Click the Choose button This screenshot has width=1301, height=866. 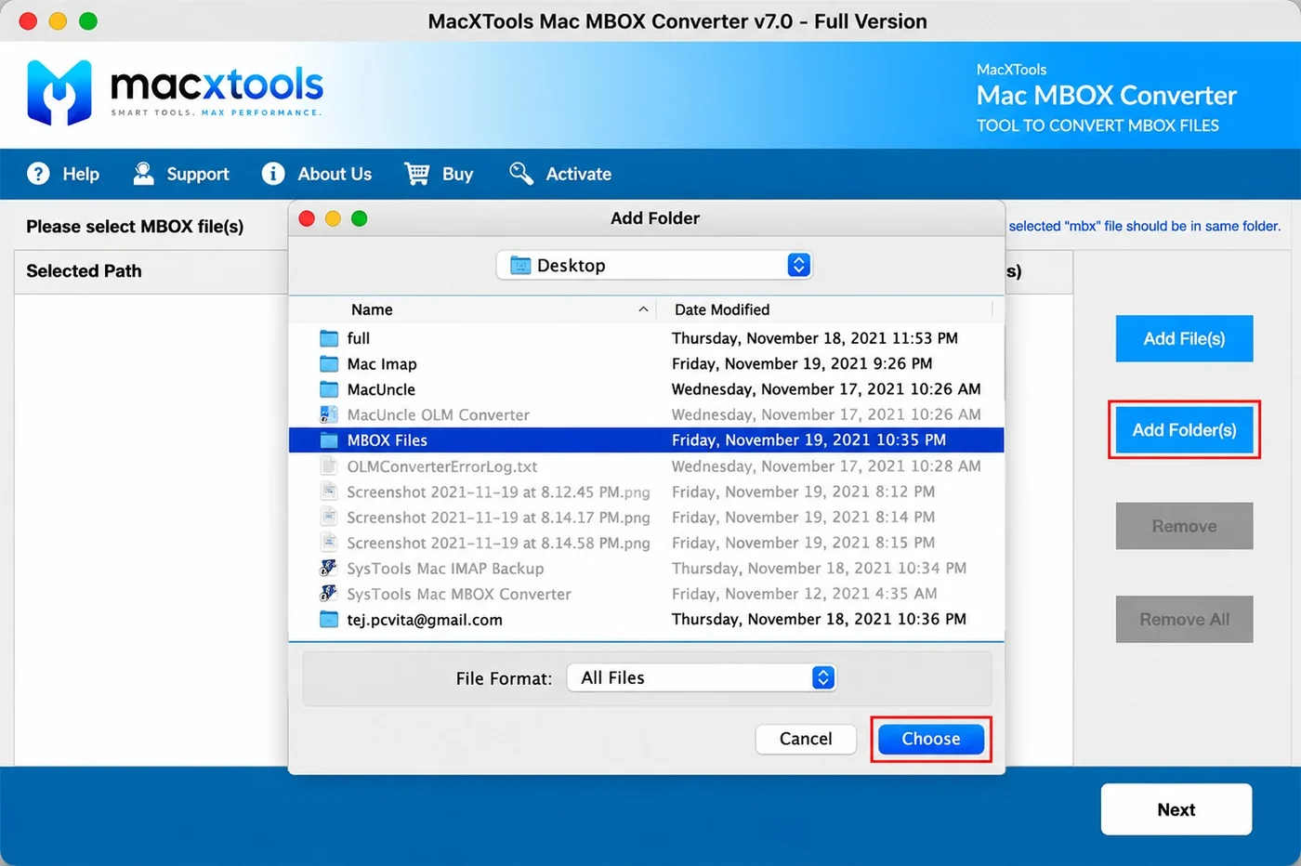tap(931, 739)
